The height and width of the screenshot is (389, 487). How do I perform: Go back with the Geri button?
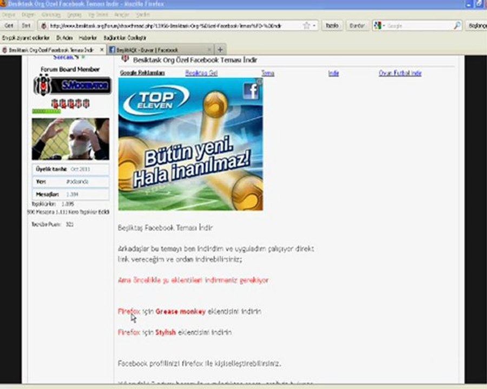pos(9,26)
